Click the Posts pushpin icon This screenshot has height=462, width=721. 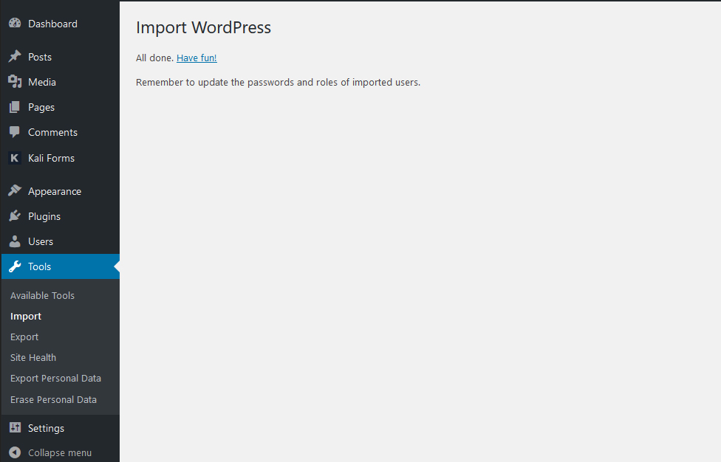click(x=15, y=57)
